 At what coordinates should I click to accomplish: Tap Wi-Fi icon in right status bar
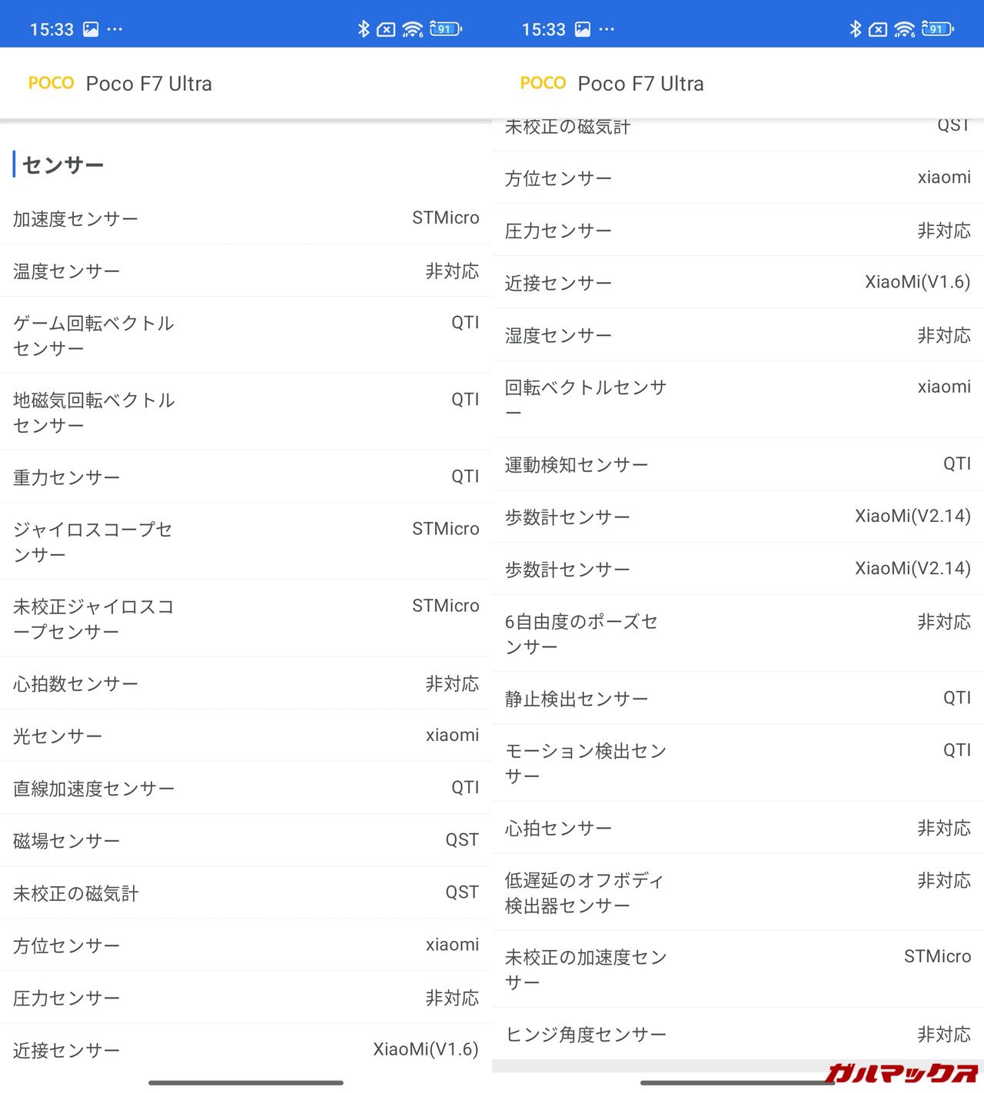[905, 29]
